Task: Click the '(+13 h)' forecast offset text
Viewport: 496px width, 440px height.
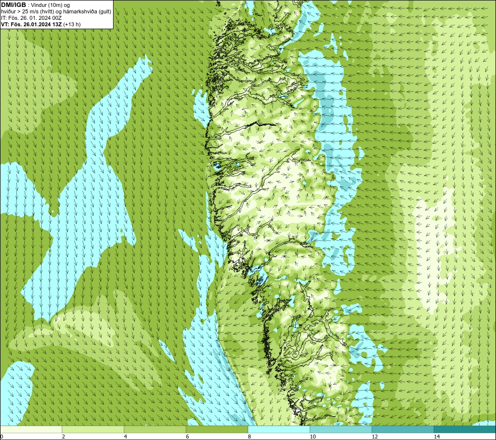Action: point(72,24)
